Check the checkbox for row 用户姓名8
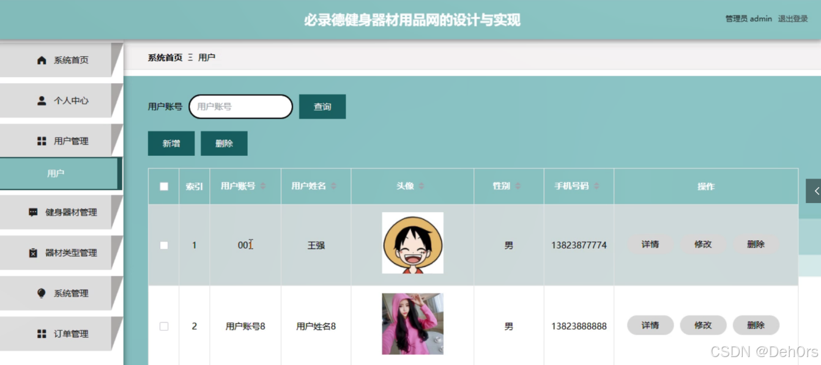This screenshot has width=821, height=365. (x=164, y=326)
